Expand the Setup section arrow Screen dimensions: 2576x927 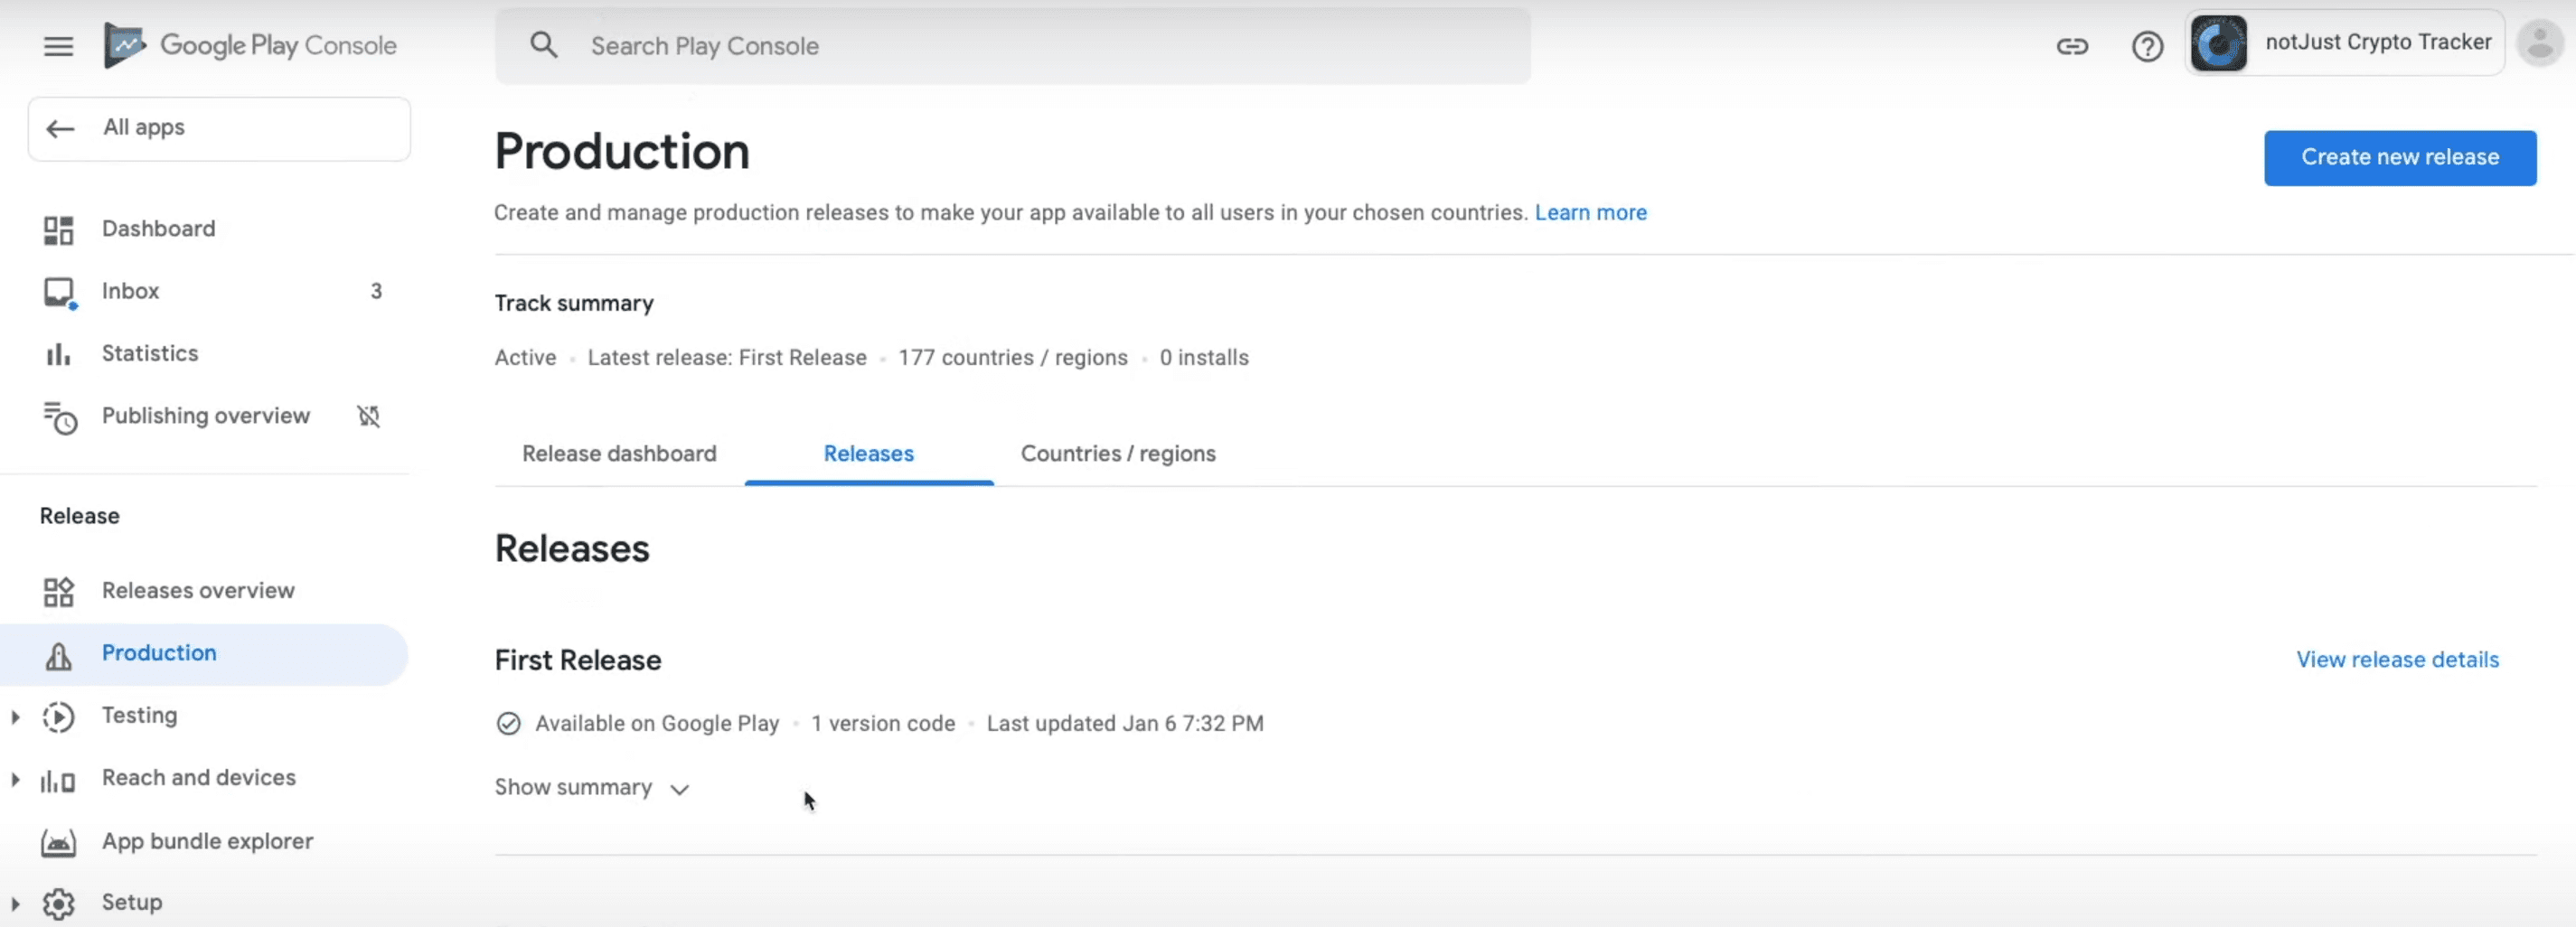point(15,903)
